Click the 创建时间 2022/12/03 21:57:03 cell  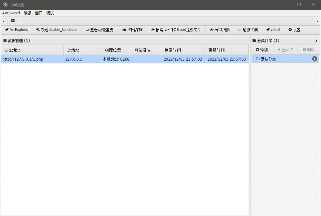pyautogui.click(x=183, y=59)
